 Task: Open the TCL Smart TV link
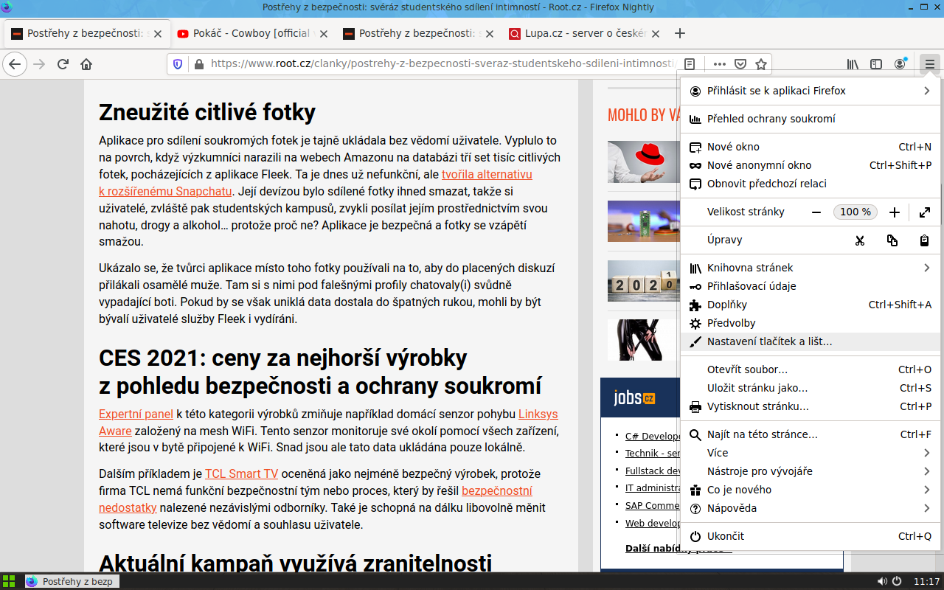[x=241, y=473]
